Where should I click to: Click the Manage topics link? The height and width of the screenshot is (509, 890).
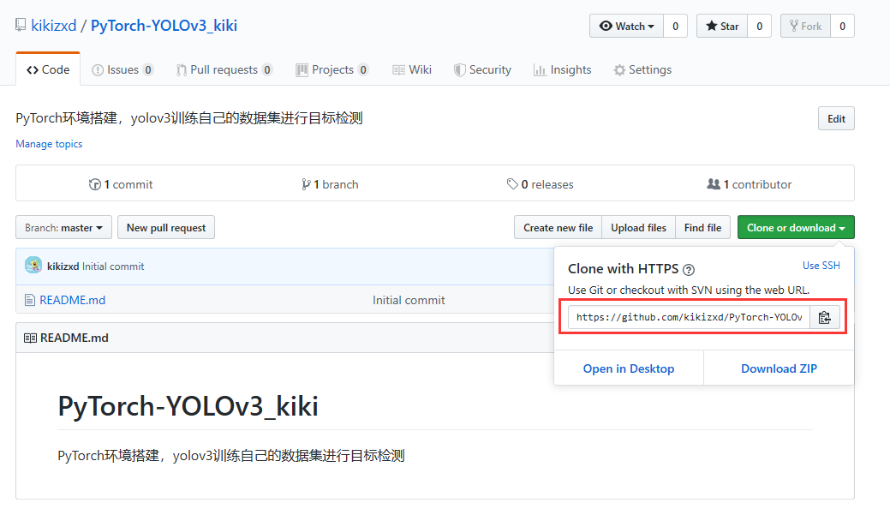tap(49, 144)
